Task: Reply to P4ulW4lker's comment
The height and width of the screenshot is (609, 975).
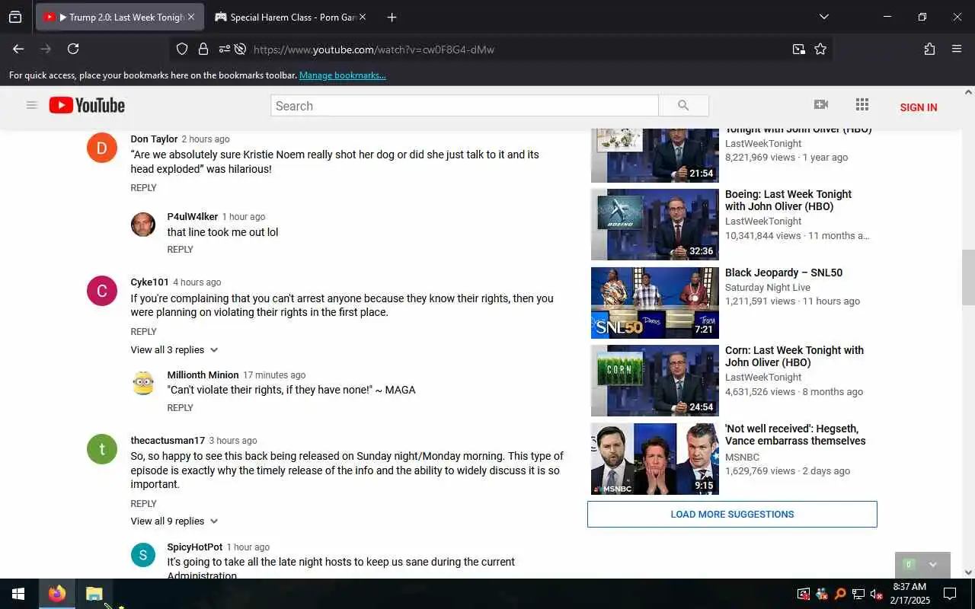Action: coord(180,250)
